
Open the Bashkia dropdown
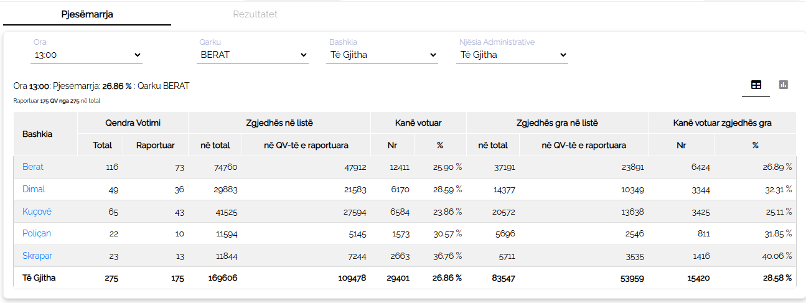(x=382, y=55)
